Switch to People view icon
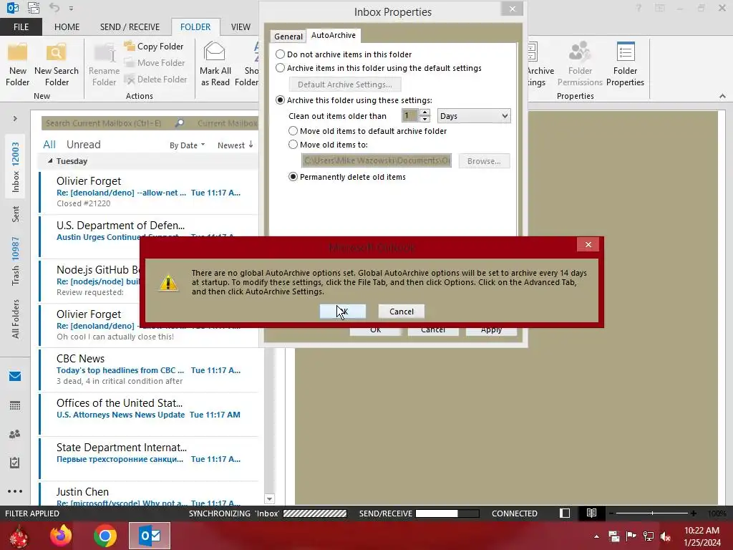Image resolution: width=733 pixels, height=550 pixels. pos(15,434)
